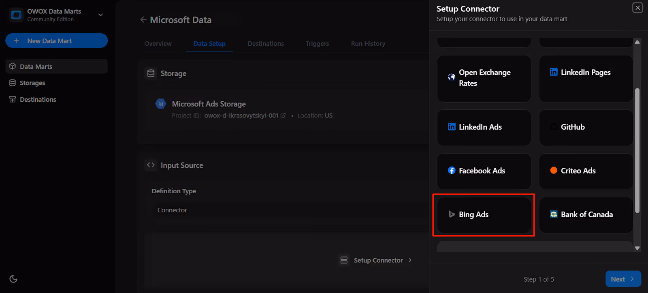Select the GitHub connector card

(x=586, y=128)
